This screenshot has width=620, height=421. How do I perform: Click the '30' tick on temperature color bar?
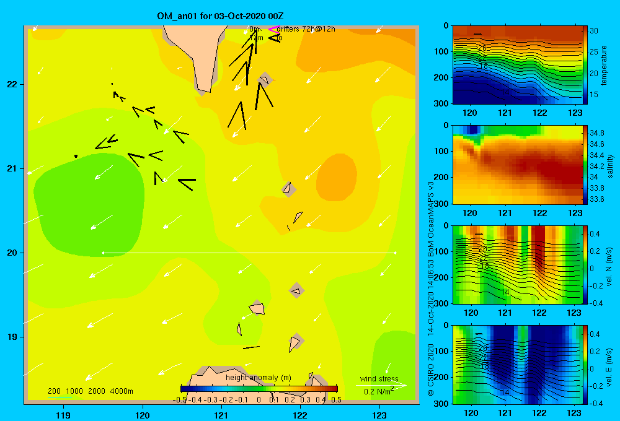click(594, 31)
